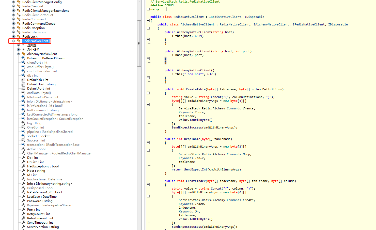This screenshot has height=230, width=376.
Task: Click the IsDisposed property icon
Action: [x=23, y=188]
